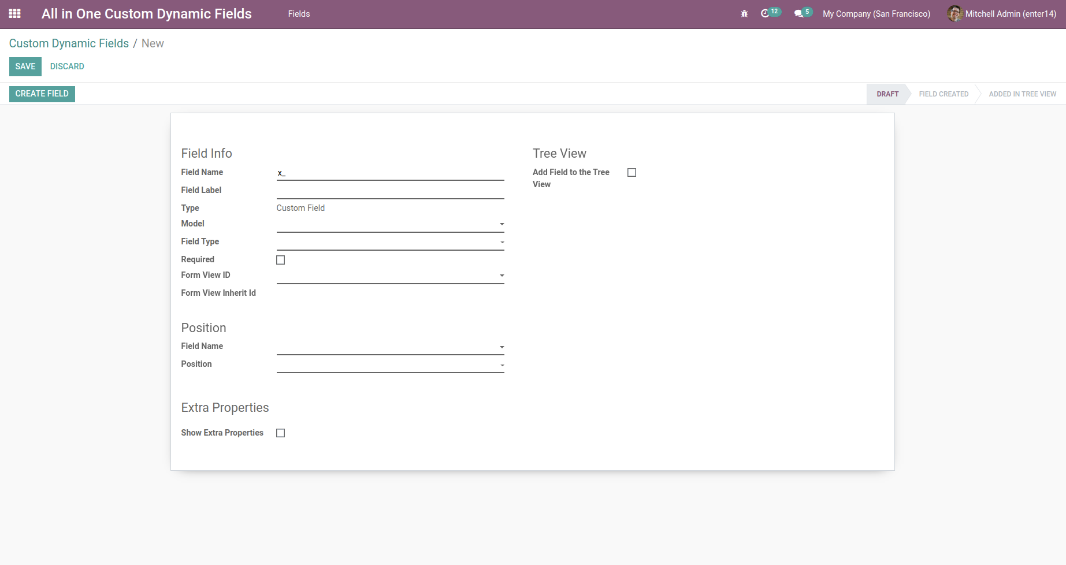This screenshot has height=565, width=1066.
Task: Open the Field Type dropdown
Action: click(390, 242)
